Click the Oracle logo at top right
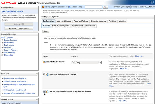155x104 pixels. [x=152, y=2]
